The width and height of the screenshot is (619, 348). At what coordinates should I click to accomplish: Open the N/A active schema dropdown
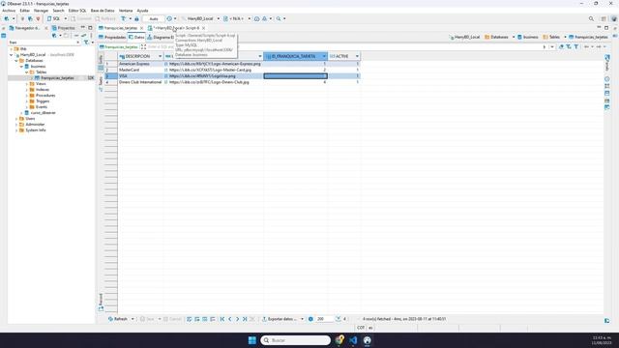coord(236,18)
